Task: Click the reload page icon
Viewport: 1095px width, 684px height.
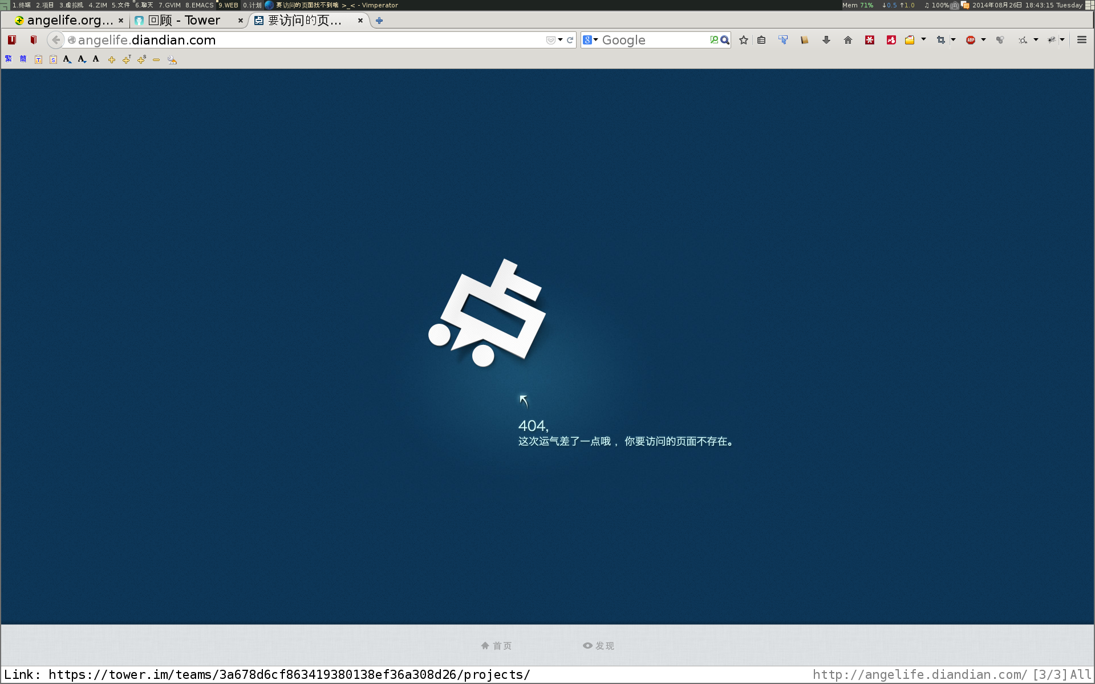Action: point(570,40)
